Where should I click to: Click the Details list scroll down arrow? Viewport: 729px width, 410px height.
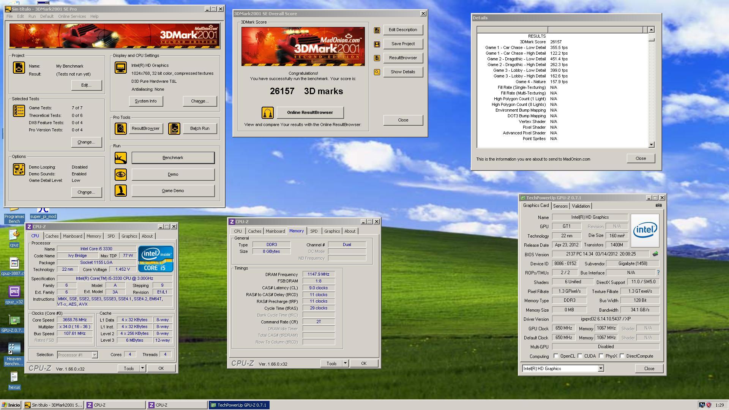(x=652, y=145)
